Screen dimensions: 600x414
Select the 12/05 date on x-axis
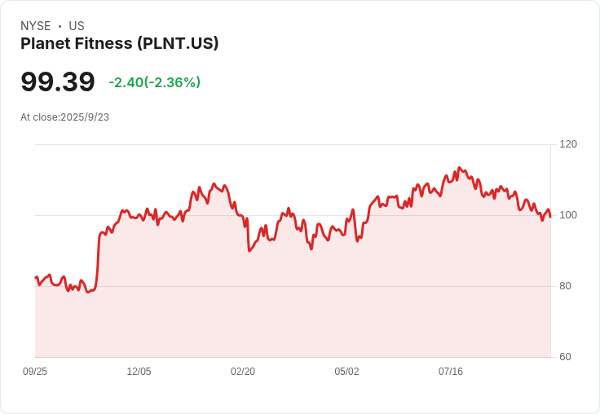tap(139, 372)
